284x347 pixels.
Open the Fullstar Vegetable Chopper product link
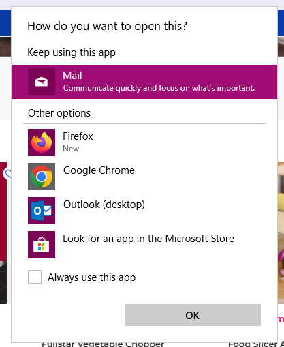pos(103,344)
